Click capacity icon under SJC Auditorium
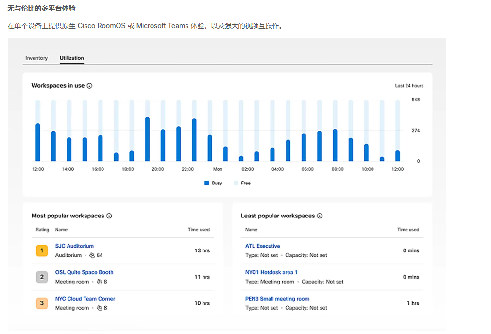Viewport: 491px width, 334px height. pyautogui.click(x=92, y=255)
